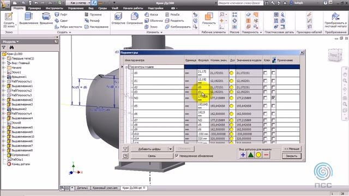Click the Sweep tool (Сдвиг)
Screen dimensions: 349x196
[x=61, y=21]
